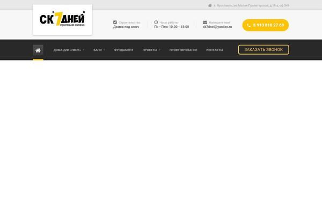
Task: Click the «Заказать звонок» button
Action: (264, 50)
